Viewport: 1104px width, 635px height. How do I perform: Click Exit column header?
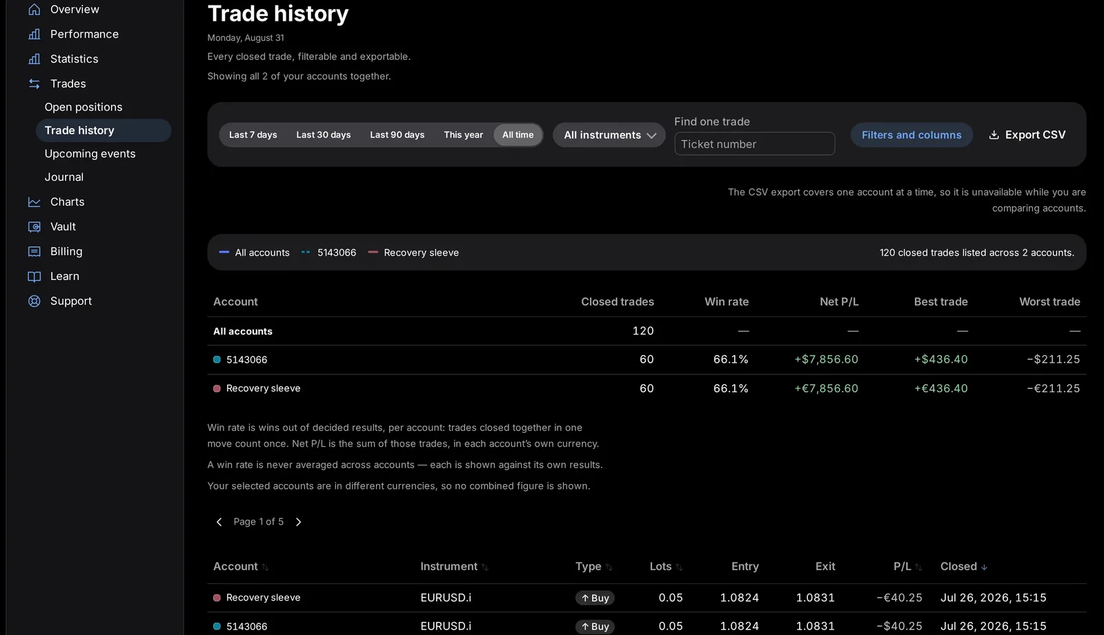point(825,567)
